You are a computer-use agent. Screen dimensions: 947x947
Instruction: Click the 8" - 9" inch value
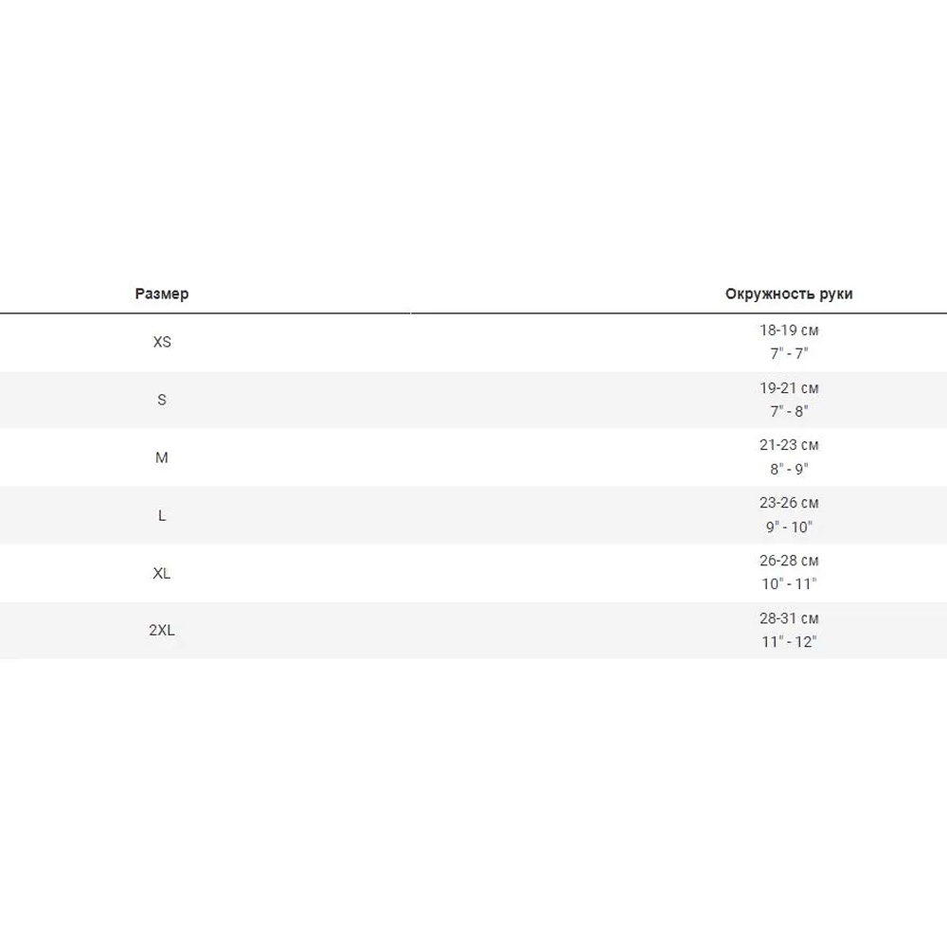[789, 469]
